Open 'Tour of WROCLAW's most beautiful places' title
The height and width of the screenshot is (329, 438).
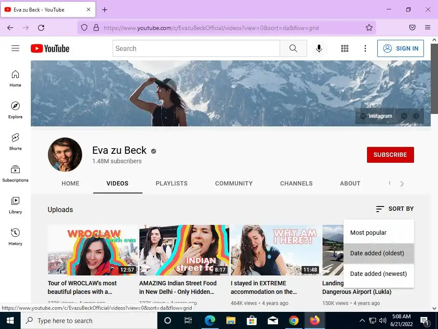pyautogui.click(x=82, y=287)
